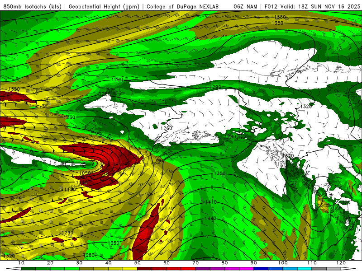Click the 10 tick label on the color scale
Screen dimensions: 362x271
(x=21, y=263)
